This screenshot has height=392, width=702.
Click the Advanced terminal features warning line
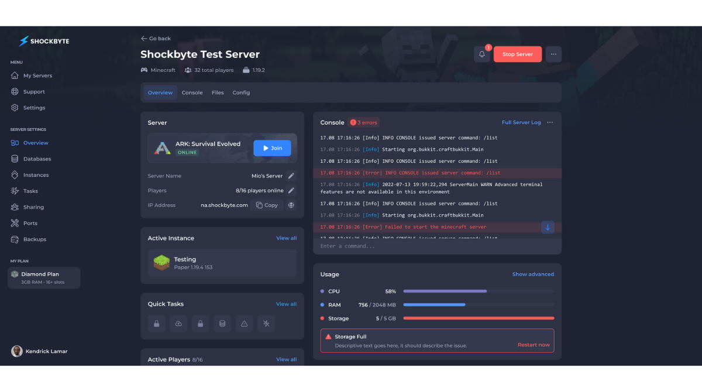[x=431, y=188]
